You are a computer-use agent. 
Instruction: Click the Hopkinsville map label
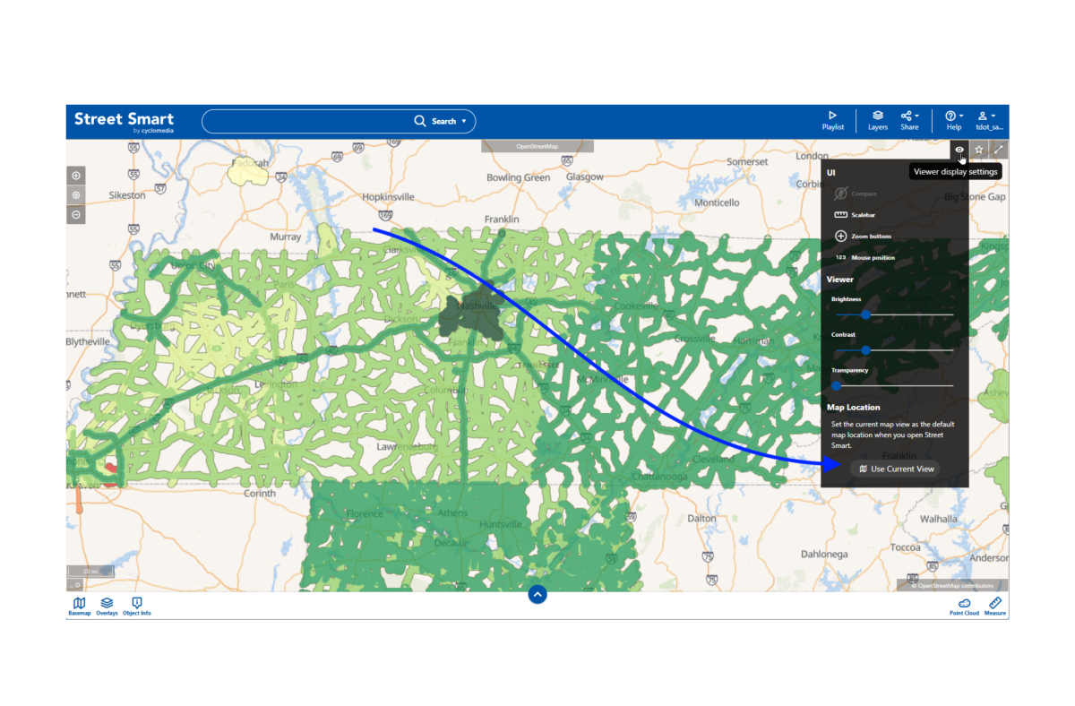[x=389, y=196]
